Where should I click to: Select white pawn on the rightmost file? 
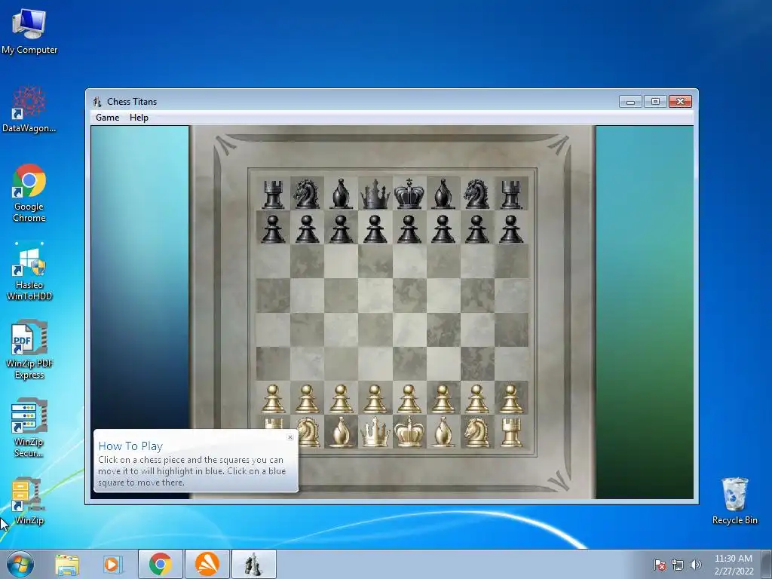pyautogui.click(x=510, y=399)
